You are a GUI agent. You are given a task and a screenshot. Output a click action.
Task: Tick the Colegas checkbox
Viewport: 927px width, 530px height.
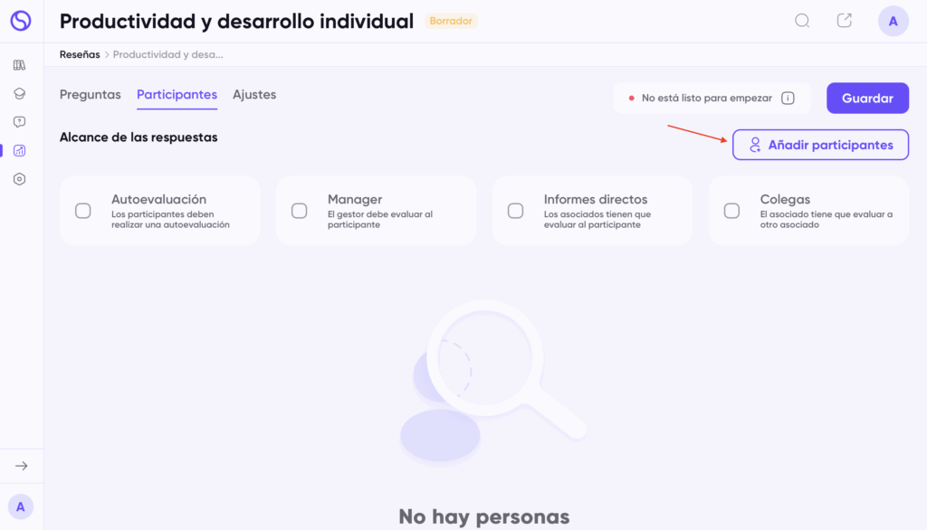[732, 211]
